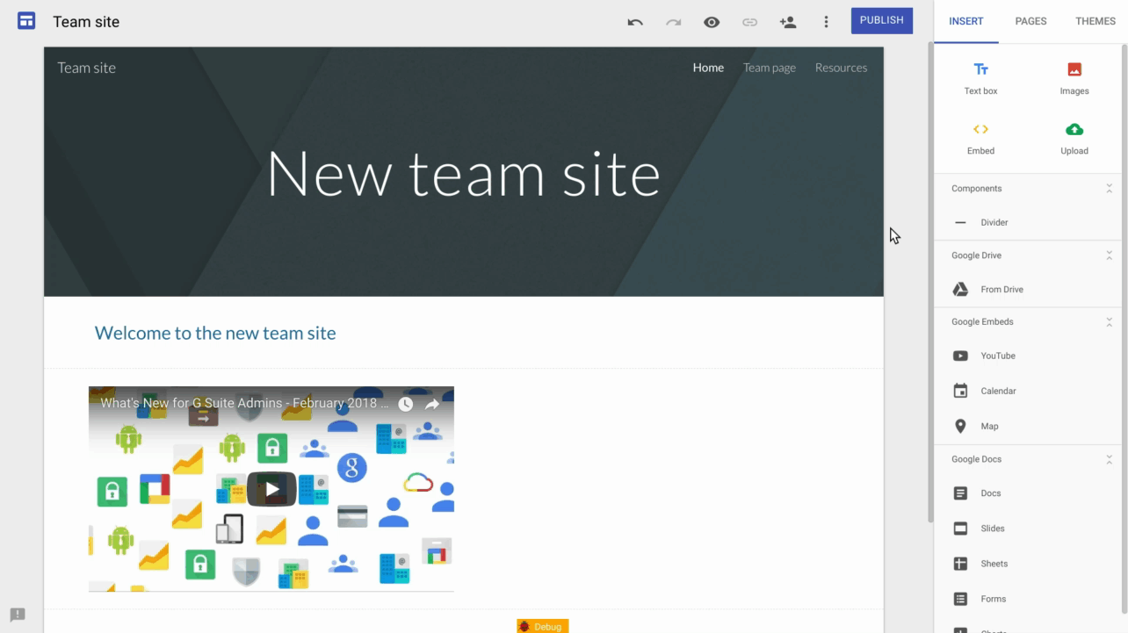1128x633 pixels.
Task: Click the orange Debug button
Action: pyautogui.click(x=541, y=626)
